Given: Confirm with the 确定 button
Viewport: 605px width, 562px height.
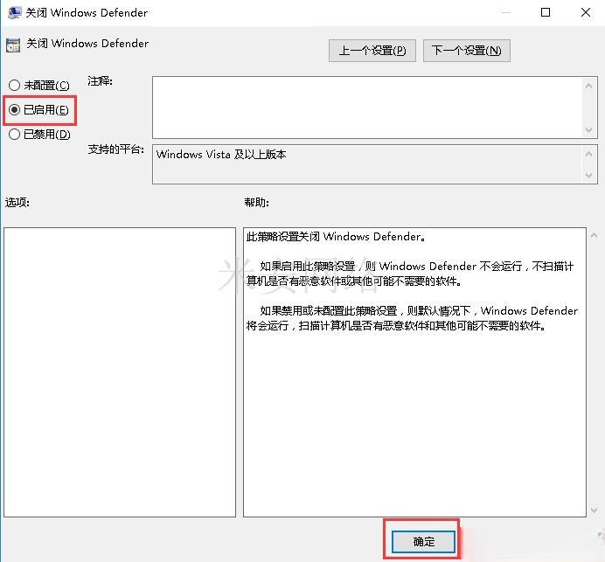Looking at the screenshot, I should (x=423, y=542).
